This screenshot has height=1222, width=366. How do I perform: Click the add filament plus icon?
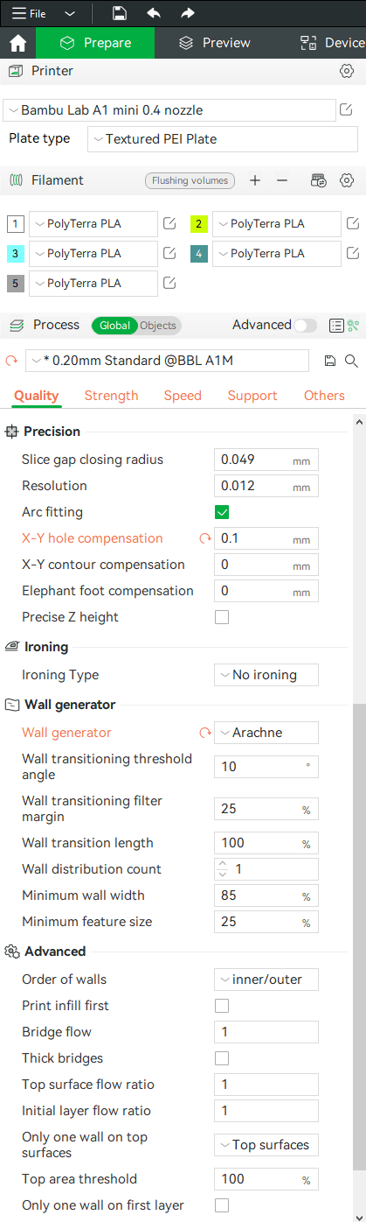[x=255, y=180]
